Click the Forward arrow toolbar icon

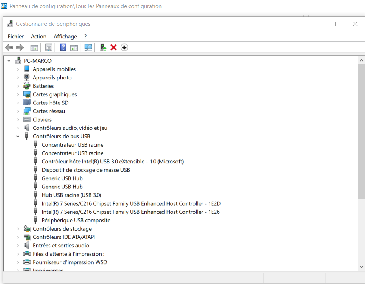[x=20, y=47]
